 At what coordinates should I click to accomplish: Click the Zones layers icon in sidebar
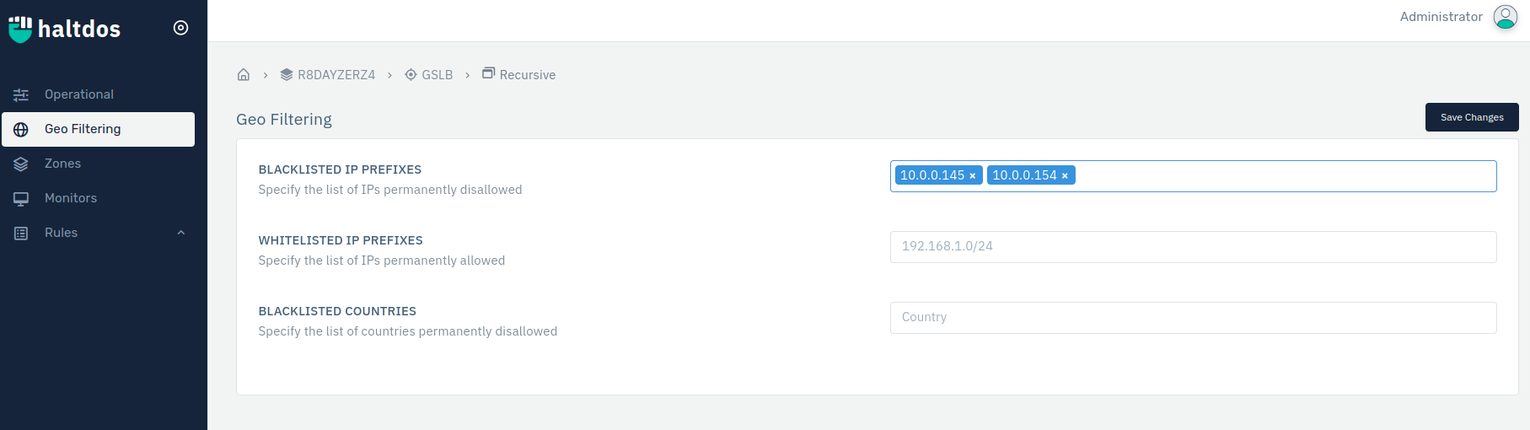point(21,164)
